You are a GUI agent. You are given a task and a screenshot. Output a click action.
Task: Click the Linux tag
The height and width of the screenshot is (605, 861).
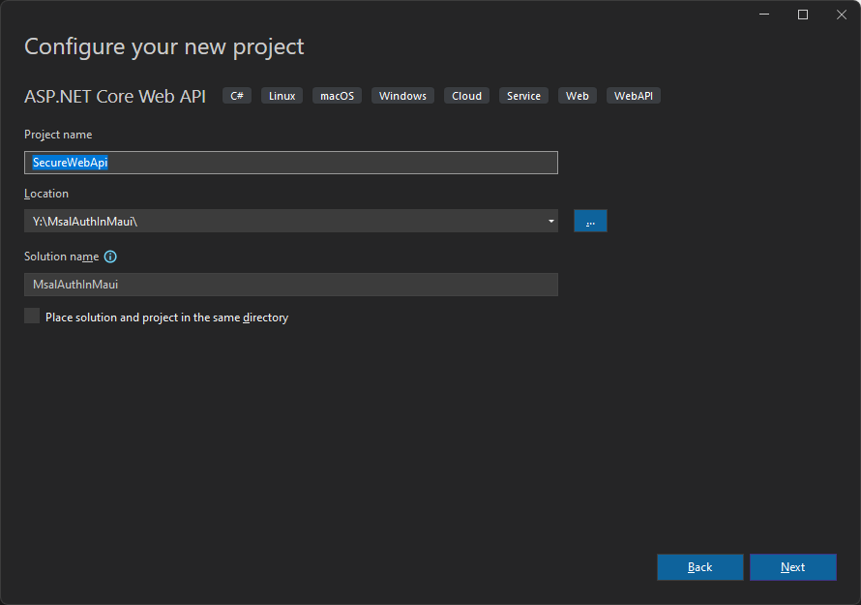282,96
